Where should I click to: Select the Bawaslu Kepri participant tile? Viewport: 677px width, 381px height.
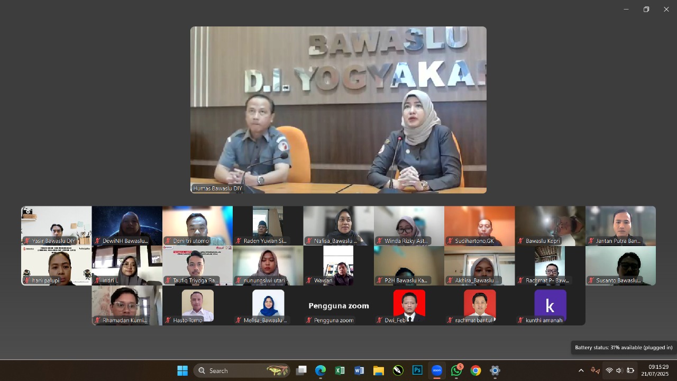point(550,226)
